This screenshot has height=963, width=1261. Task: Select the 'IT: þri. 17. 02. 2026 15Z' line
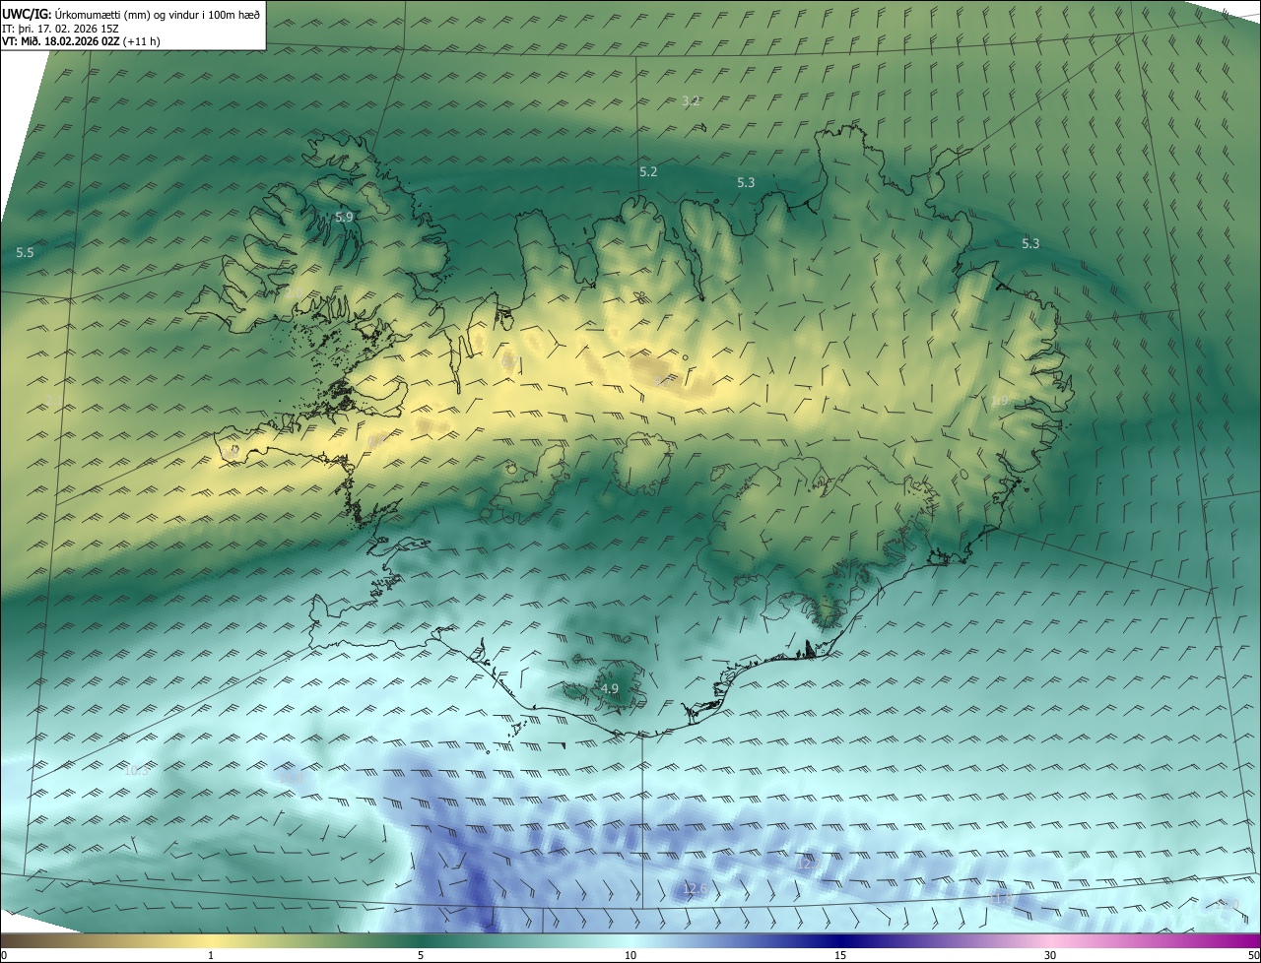click(60, 28)
